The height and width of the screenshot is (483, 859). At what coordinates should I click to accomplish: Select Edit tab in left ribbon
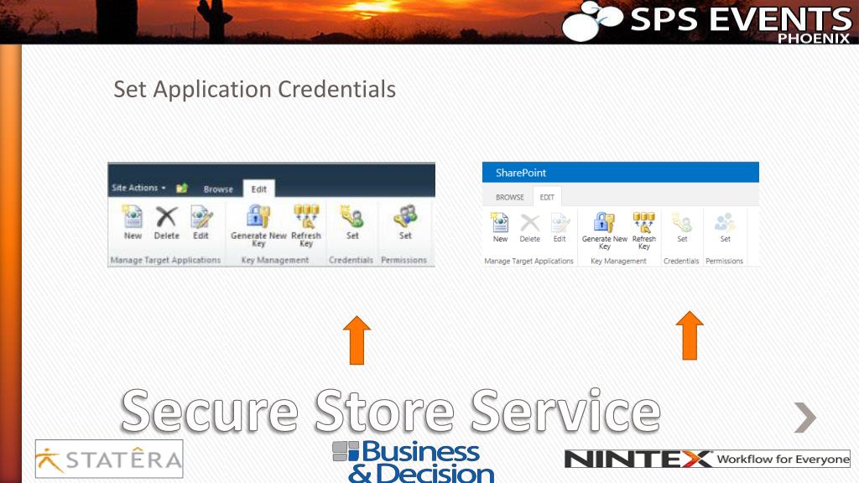click(x=259, y=189)
